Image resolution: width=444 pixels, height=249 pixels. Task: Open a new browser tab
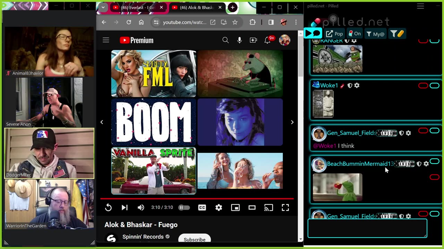232,7
